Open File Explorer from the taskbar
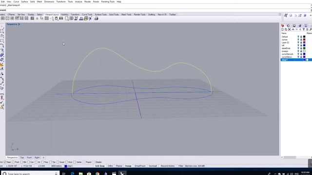Screen dimensions: 312x175 click(x=80, y=174)
